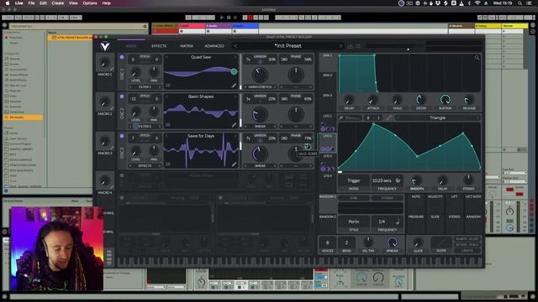Select next Basic Shapes wavetable arrow

pos(235,96)
